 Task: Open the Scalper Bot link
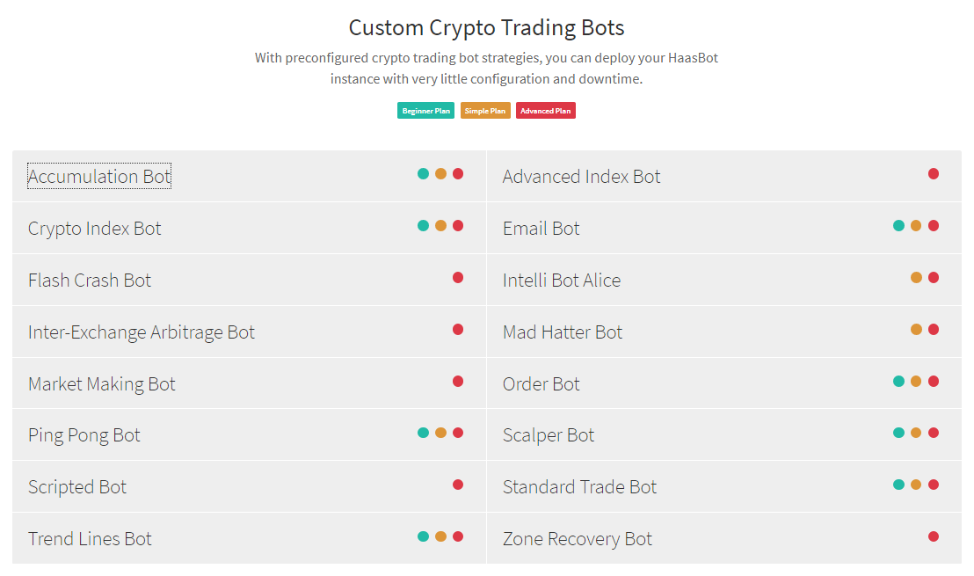549,435
